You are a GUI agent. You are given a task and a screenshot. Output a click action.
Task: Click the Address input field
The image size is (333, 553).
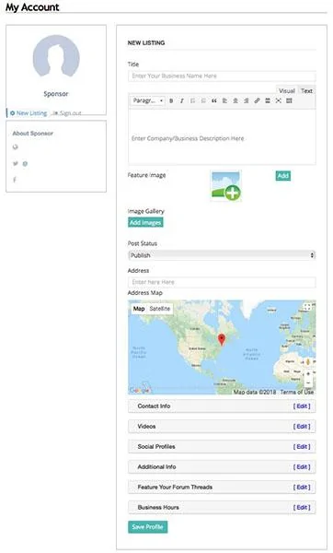(222, 282)
